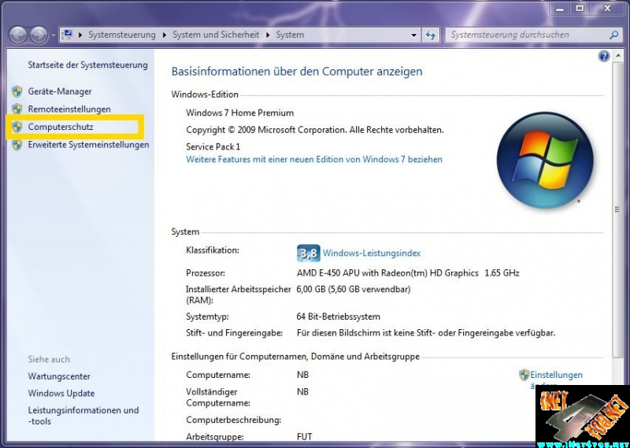The height and width of the screenshot is (448, 630).
Task: Click the magnifier icon in search box
Action: click(x=614, y=35)
